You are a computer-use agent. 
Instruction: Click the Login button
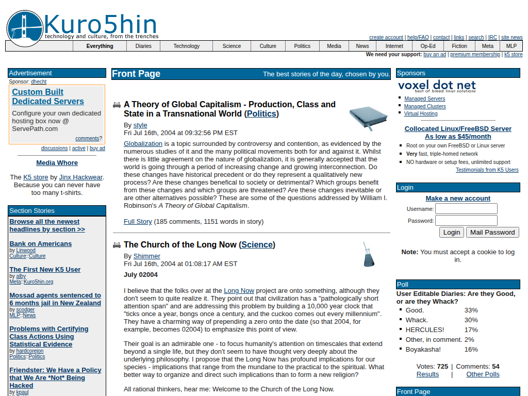(452, 233)
